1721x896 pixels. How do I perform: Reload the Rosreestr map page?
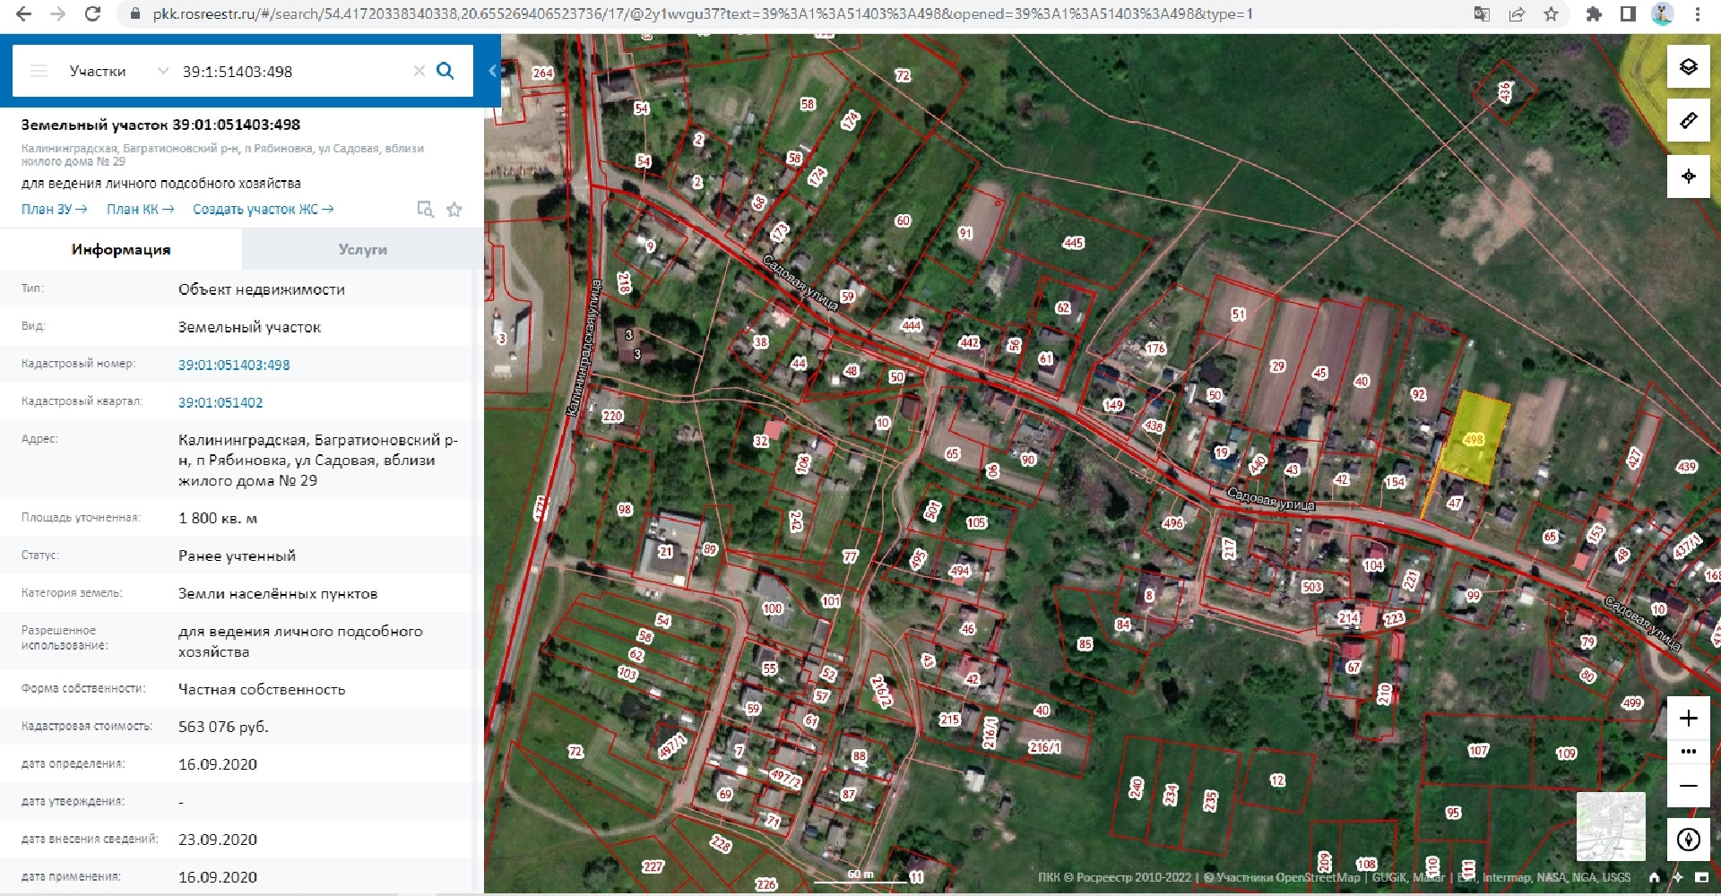tap(91, 14)
